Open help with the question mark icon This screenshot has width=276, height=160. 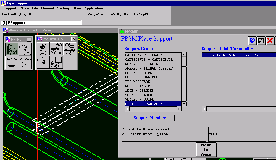(x=252, y=41)
